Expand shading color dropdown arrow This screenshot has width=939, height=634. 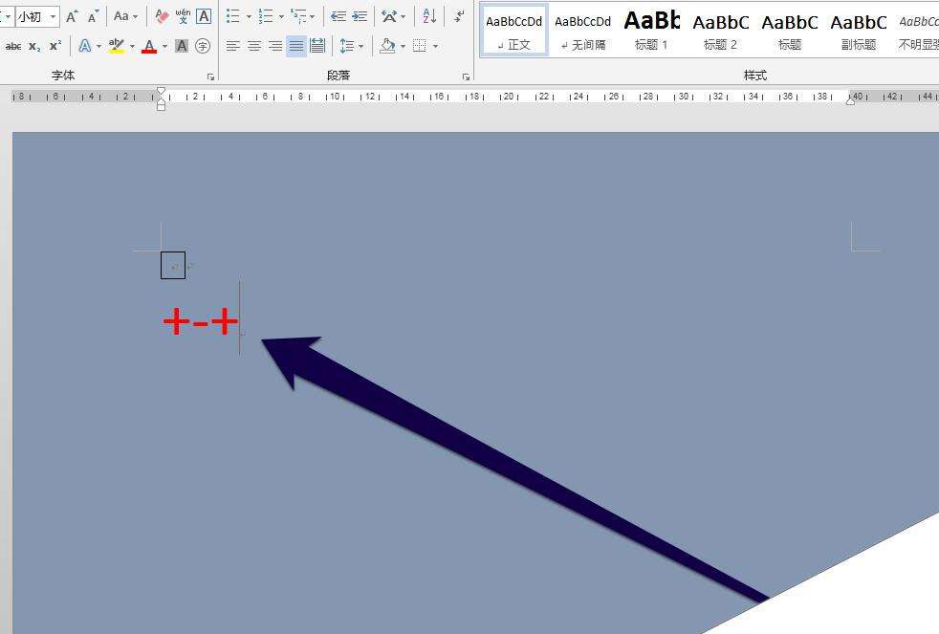[x=403, y=46]
